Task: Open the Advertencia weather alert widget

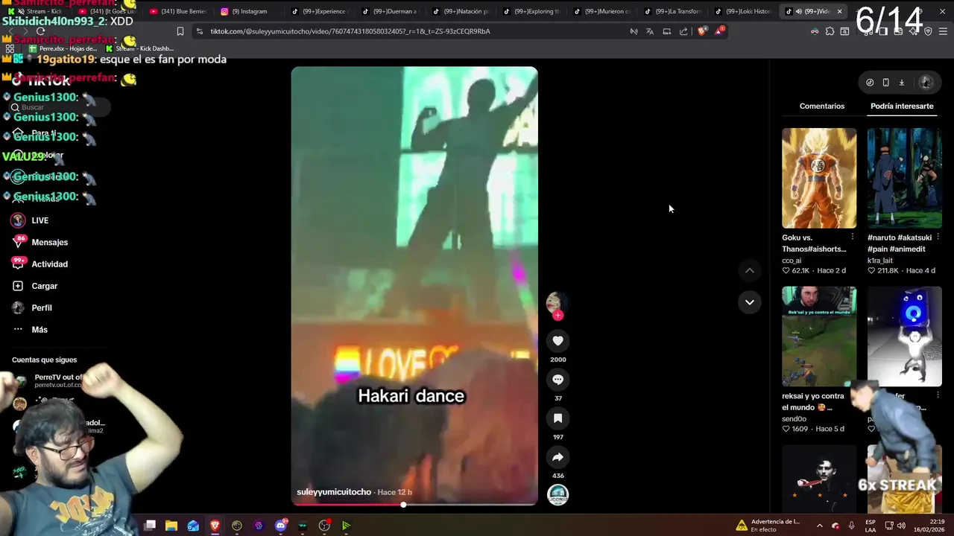Action: 768,526
